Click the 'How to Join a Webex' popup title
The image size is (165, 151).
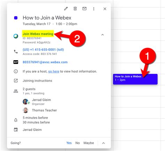(x=47, y=18)
